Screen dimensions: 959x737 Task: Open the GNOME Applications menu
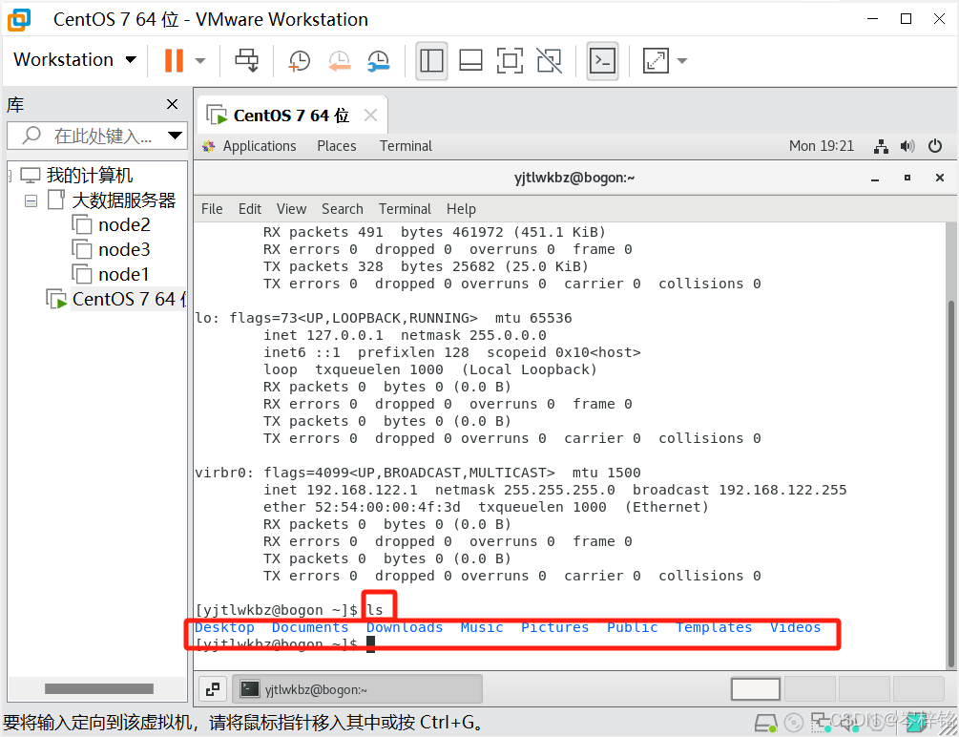[260, 146]
